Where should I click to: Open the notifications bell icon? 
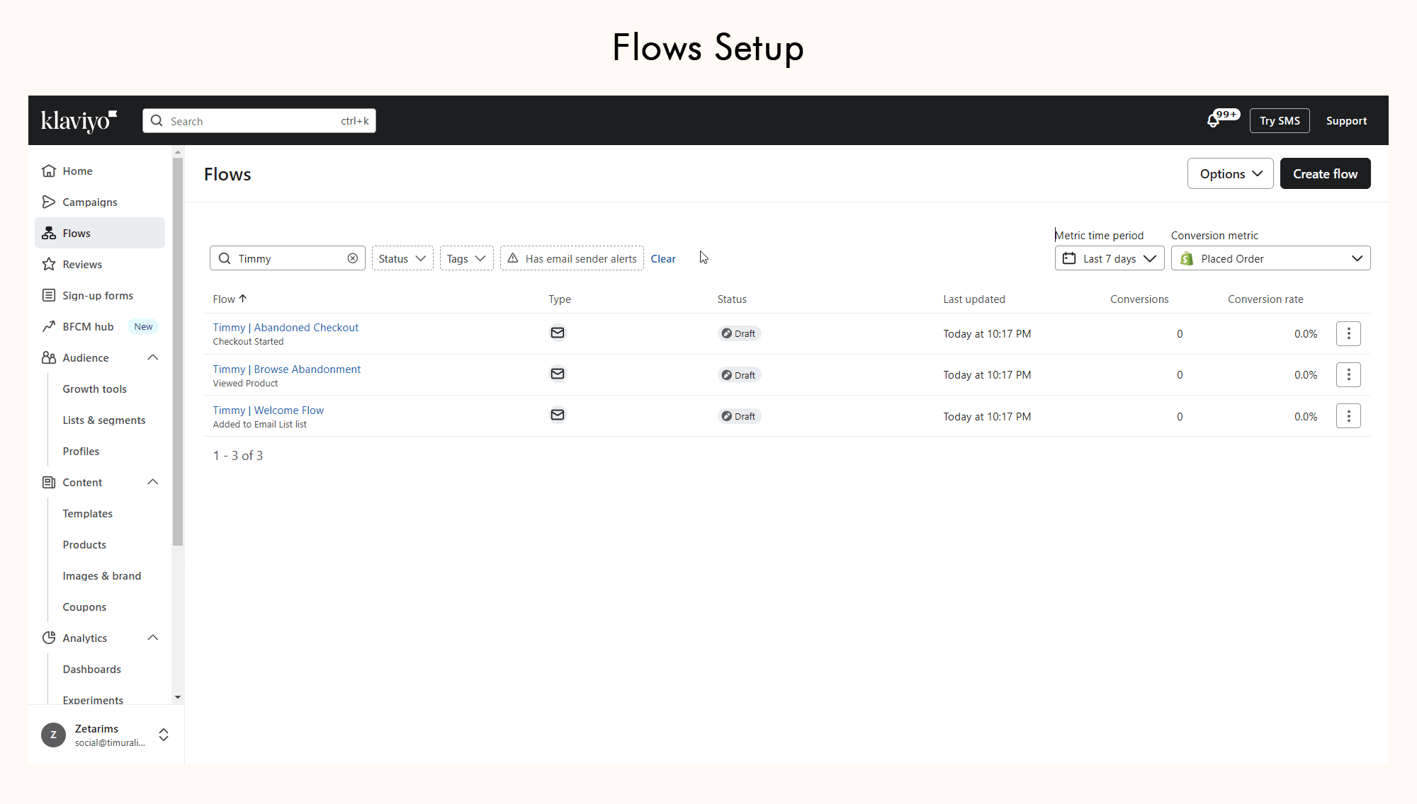[x=1213, y=121]
